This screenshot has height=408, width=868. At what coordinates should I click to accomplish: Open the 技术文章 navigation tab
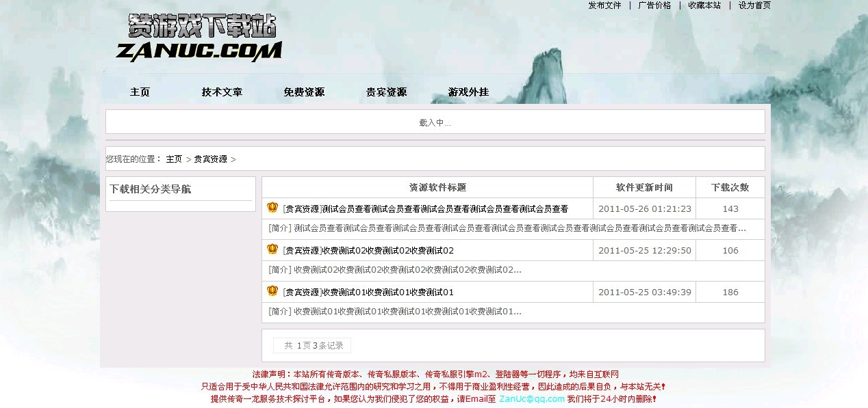(x=222, y=92)
